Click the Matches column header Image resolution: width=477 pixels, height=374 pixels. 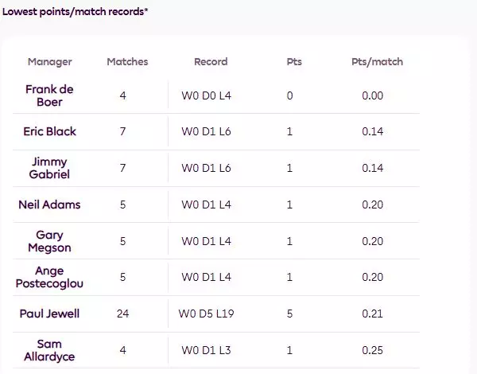coord(127,61)
